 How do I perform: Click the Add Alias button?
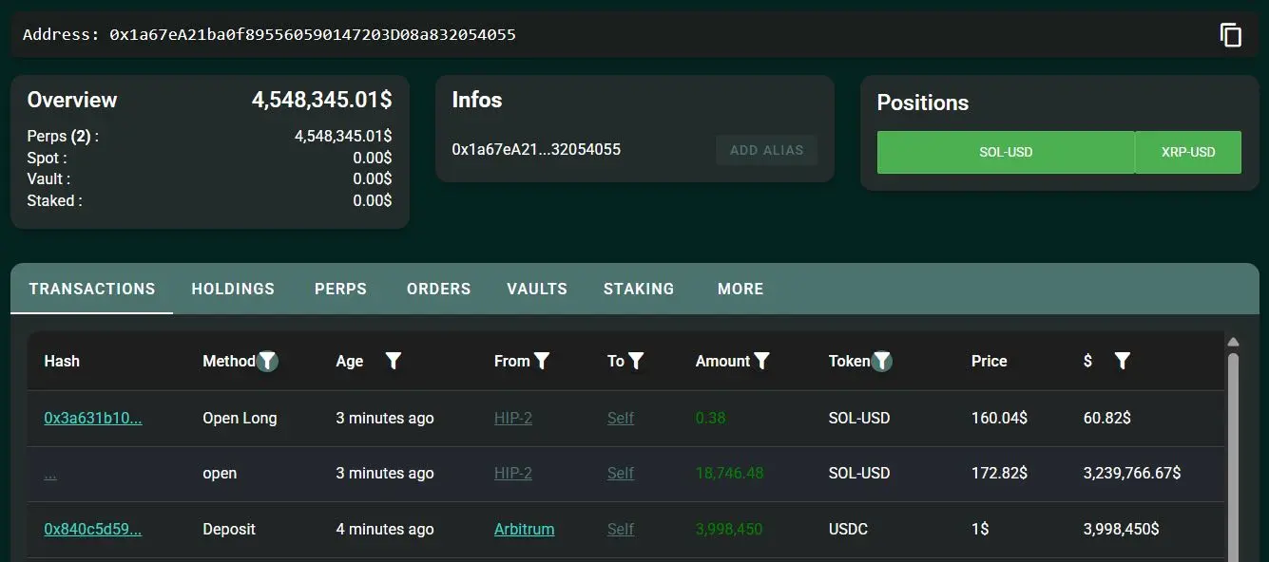[x=766, y=150]
